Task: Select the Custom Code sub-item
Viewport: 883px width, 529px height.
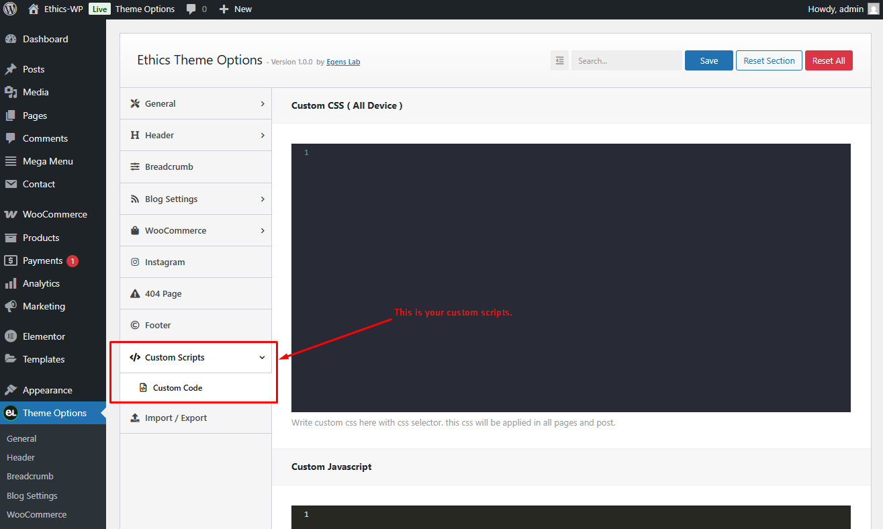Action: coord(195,387)
